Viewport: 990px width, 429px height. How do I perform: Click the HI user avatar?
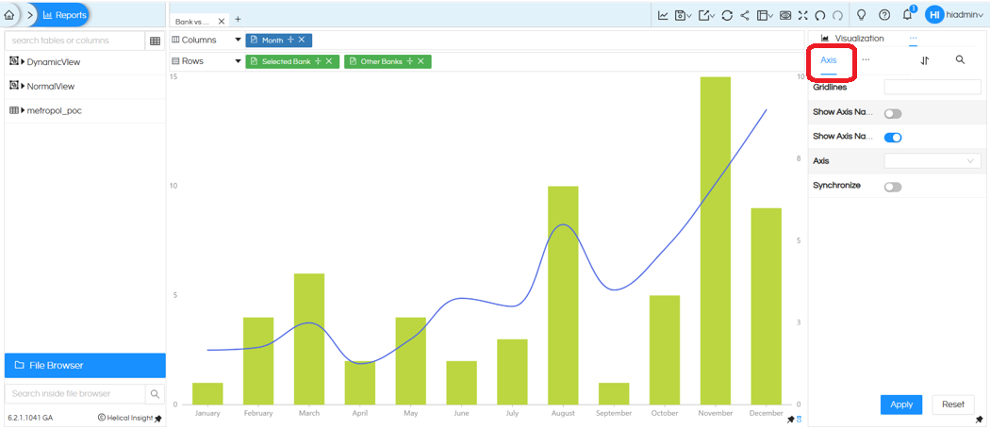point(934,14)
